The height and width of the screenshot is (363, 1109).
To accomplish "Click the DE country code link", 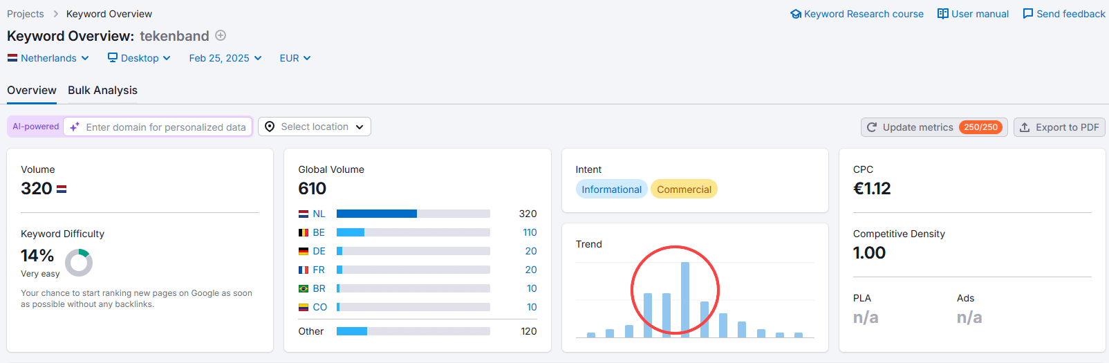I will [319, 251].
